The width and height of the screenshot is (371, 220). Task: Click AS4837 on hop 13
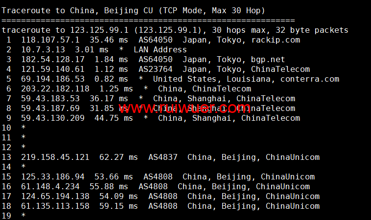click(163, 157)
